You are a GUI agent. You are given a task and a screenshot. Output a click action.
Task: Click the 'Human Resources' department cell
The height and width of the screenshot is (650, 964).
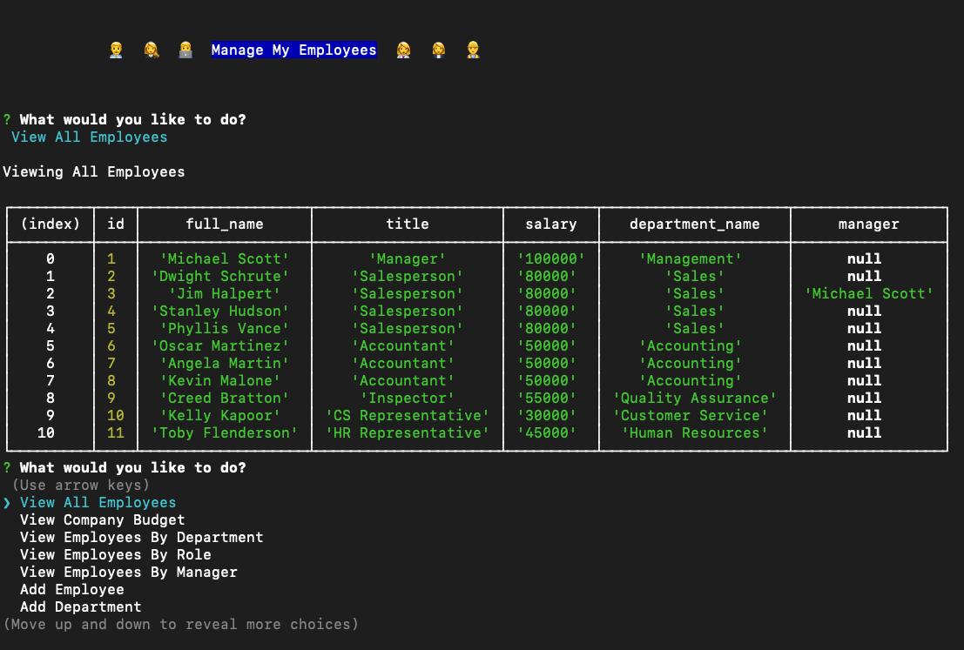coord(695,433)
